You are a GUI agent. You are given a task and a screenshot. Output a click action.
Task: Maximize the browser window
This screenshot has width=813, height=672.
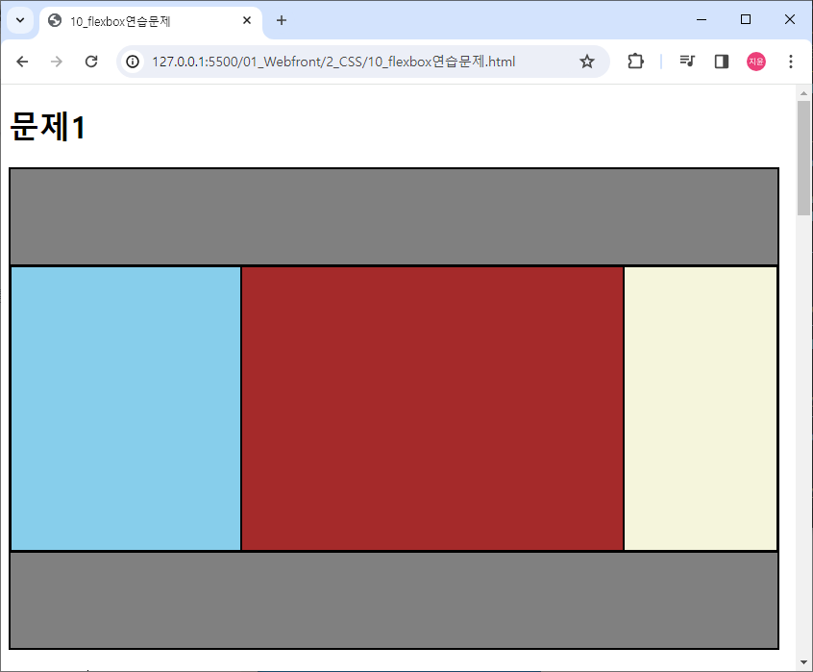click(746, 19)
